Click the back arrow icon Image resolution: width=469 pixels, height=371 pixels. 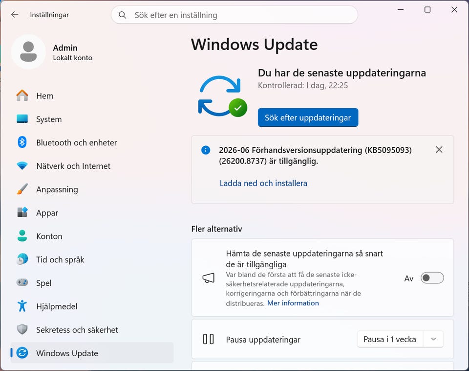tap(15, 15)
